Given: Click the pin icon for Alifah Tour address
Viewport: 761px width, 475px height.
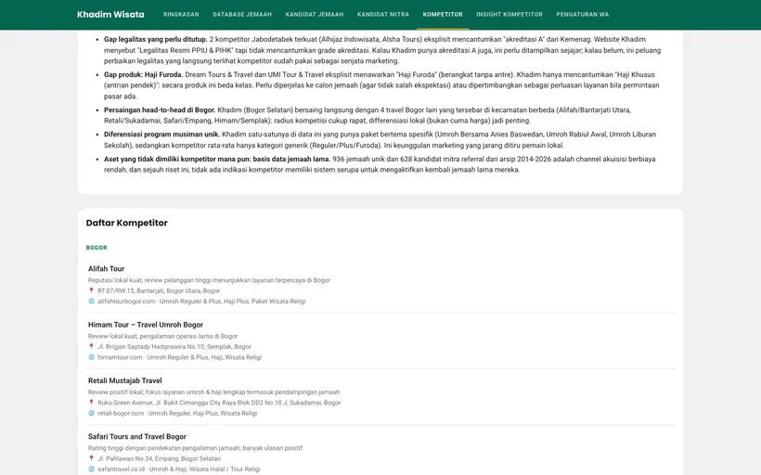Looking at the screenshot, I should (x=91, y=290).
